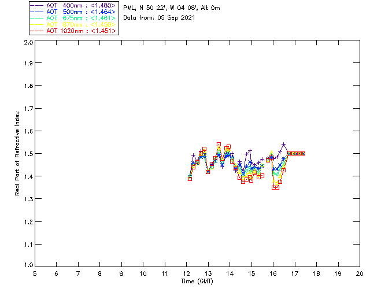Click the x-axis tick label 16
Screen dimensions: 370x296
pos(273,273)
